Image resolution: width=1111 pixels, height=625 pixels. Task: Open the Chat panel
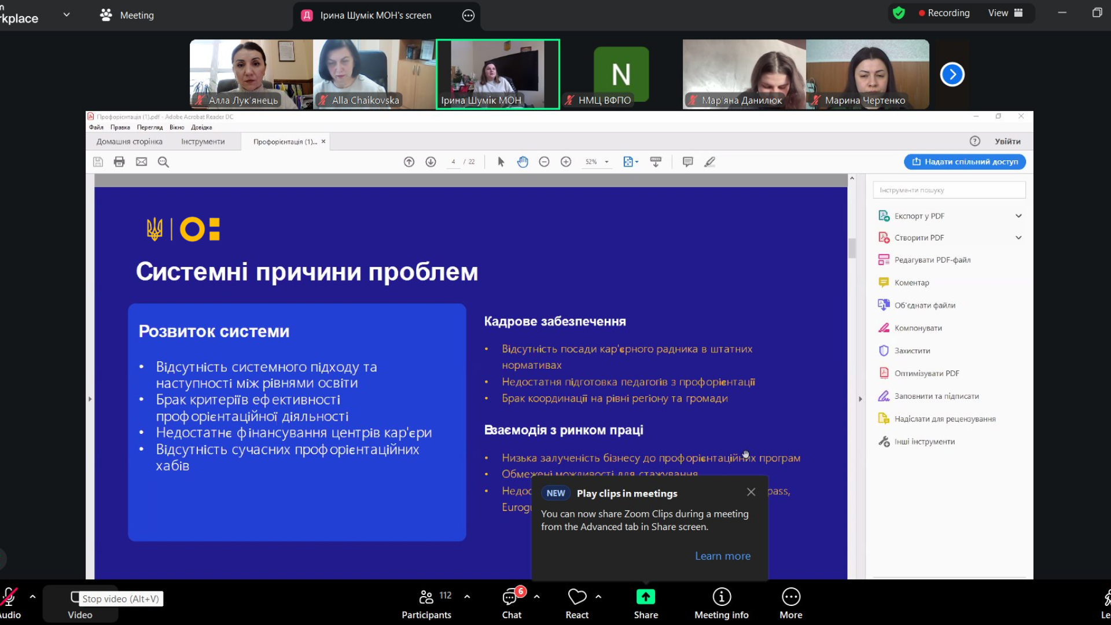(510, 597)
